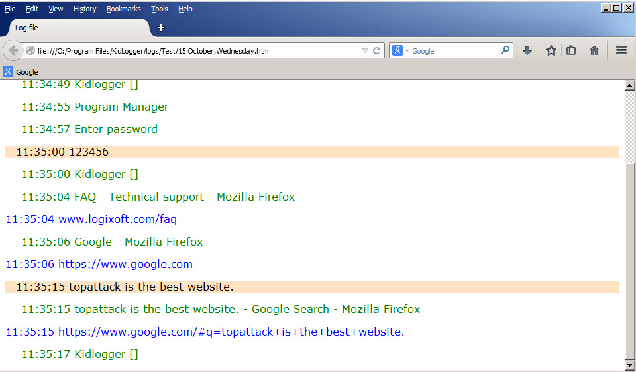
Task: Open the hamburger menu icon
Action: pos(621,50)
